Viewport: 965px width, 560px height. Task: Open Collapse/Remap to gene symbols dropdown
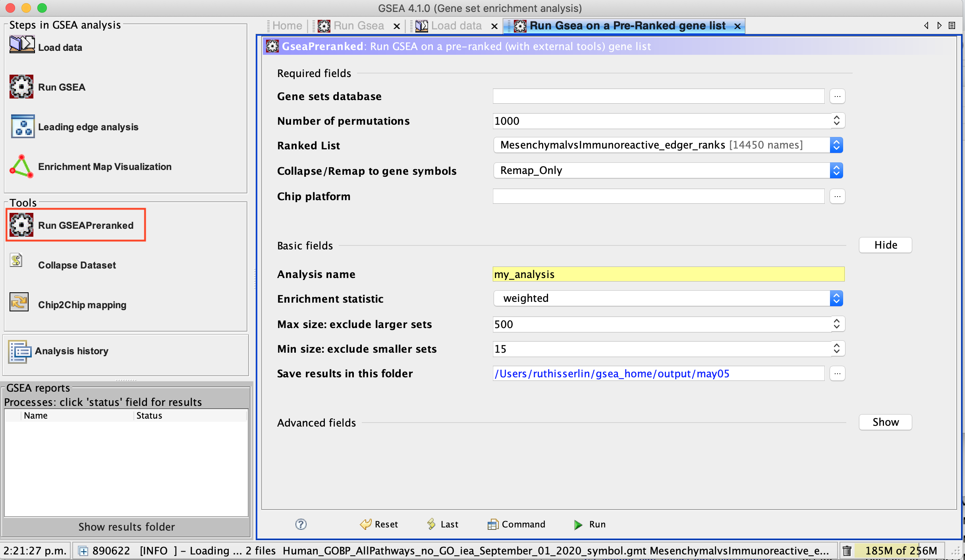836,170
